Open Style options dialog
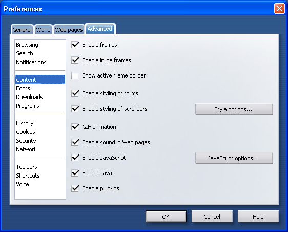The width and height of the screenshot is (288, 232). (x=234, y=109)
